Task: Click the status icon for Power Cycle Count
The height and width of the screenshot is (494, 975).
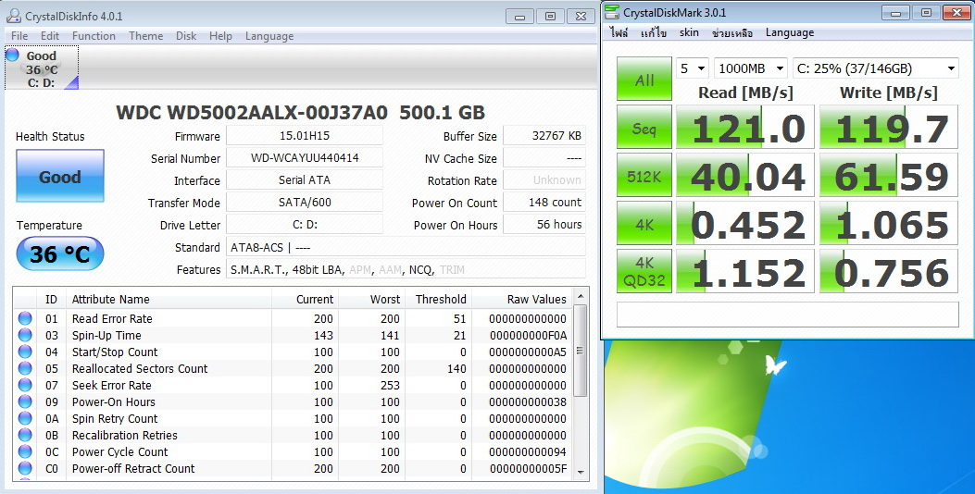Action: (x=25, y=451)
